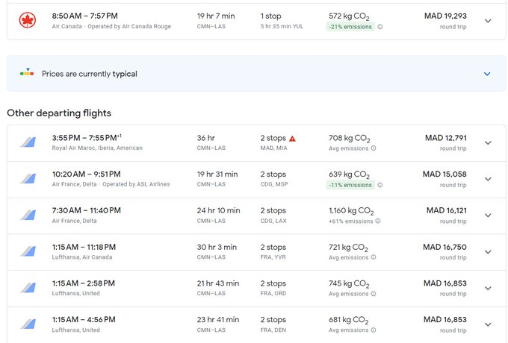Click the green -21% emissions badge

(x=350, y=27)
